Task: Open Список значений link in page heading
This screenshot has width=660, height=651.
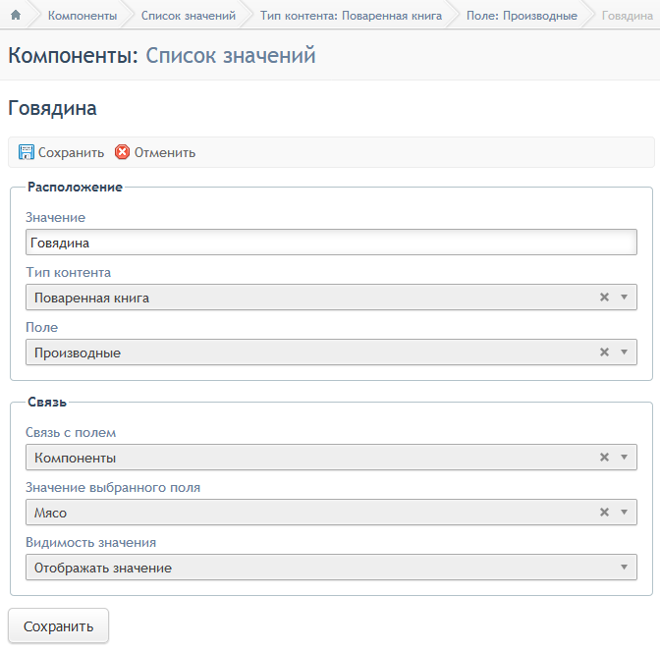Action: [231, 56]
